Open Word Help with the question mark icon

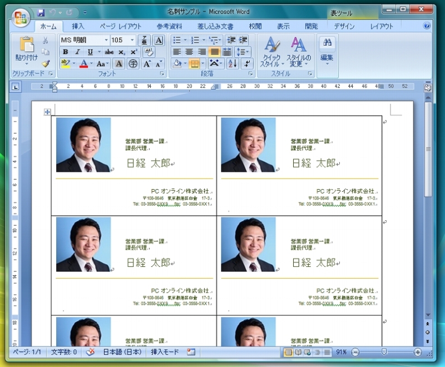[427, 26]
